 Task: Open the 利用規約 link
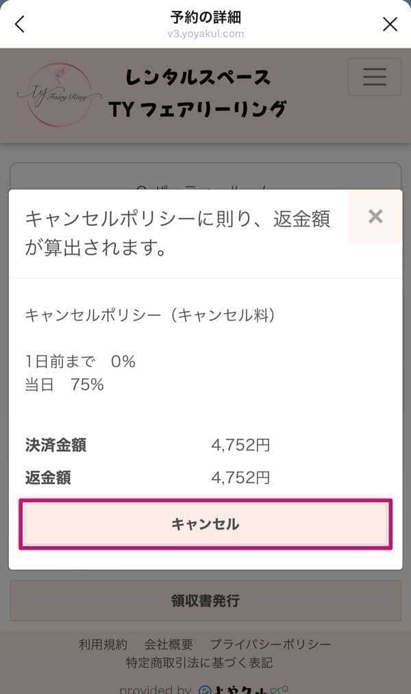click(x=103, y=644)
